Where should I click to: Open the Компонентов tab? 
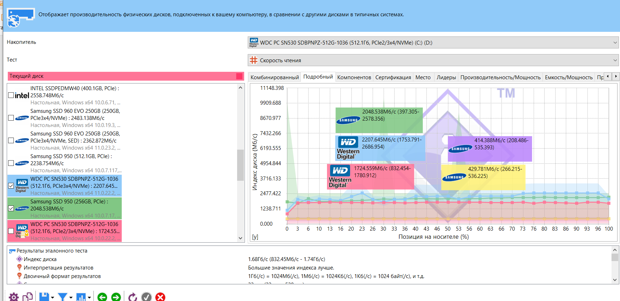tap(354, 77)
